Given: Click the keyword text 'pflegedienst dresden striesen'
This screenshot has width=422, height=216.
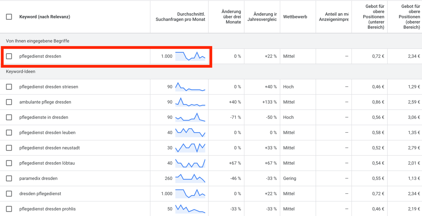Looking at the screenshot, I should pyautogui.click(x=49, y=87).
